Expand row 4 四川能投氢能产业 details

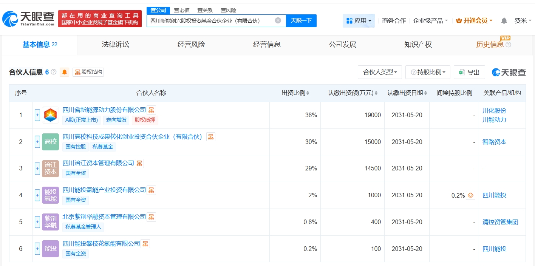37,195
